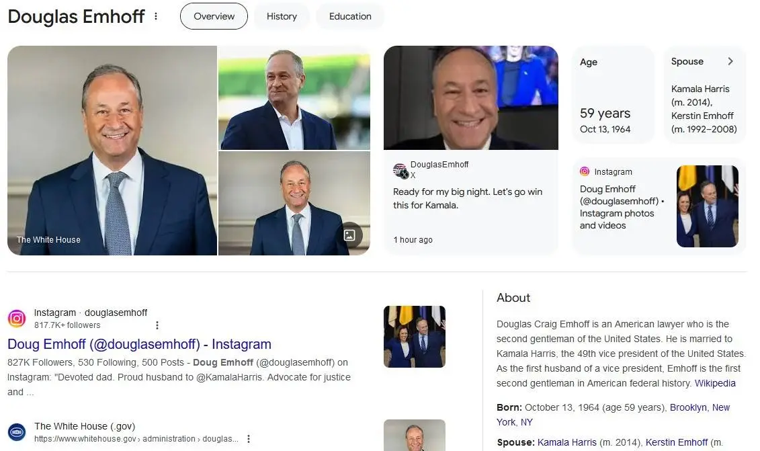Open the options dots for the Instagram result

pyautogui.click(x=157, y=325)
